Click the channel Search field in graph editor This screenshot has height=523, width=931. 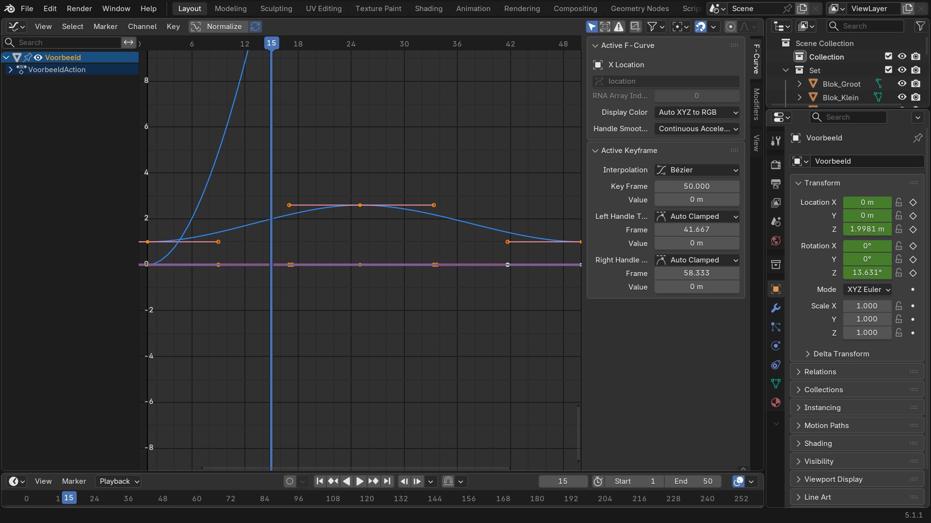click(62, 43)
